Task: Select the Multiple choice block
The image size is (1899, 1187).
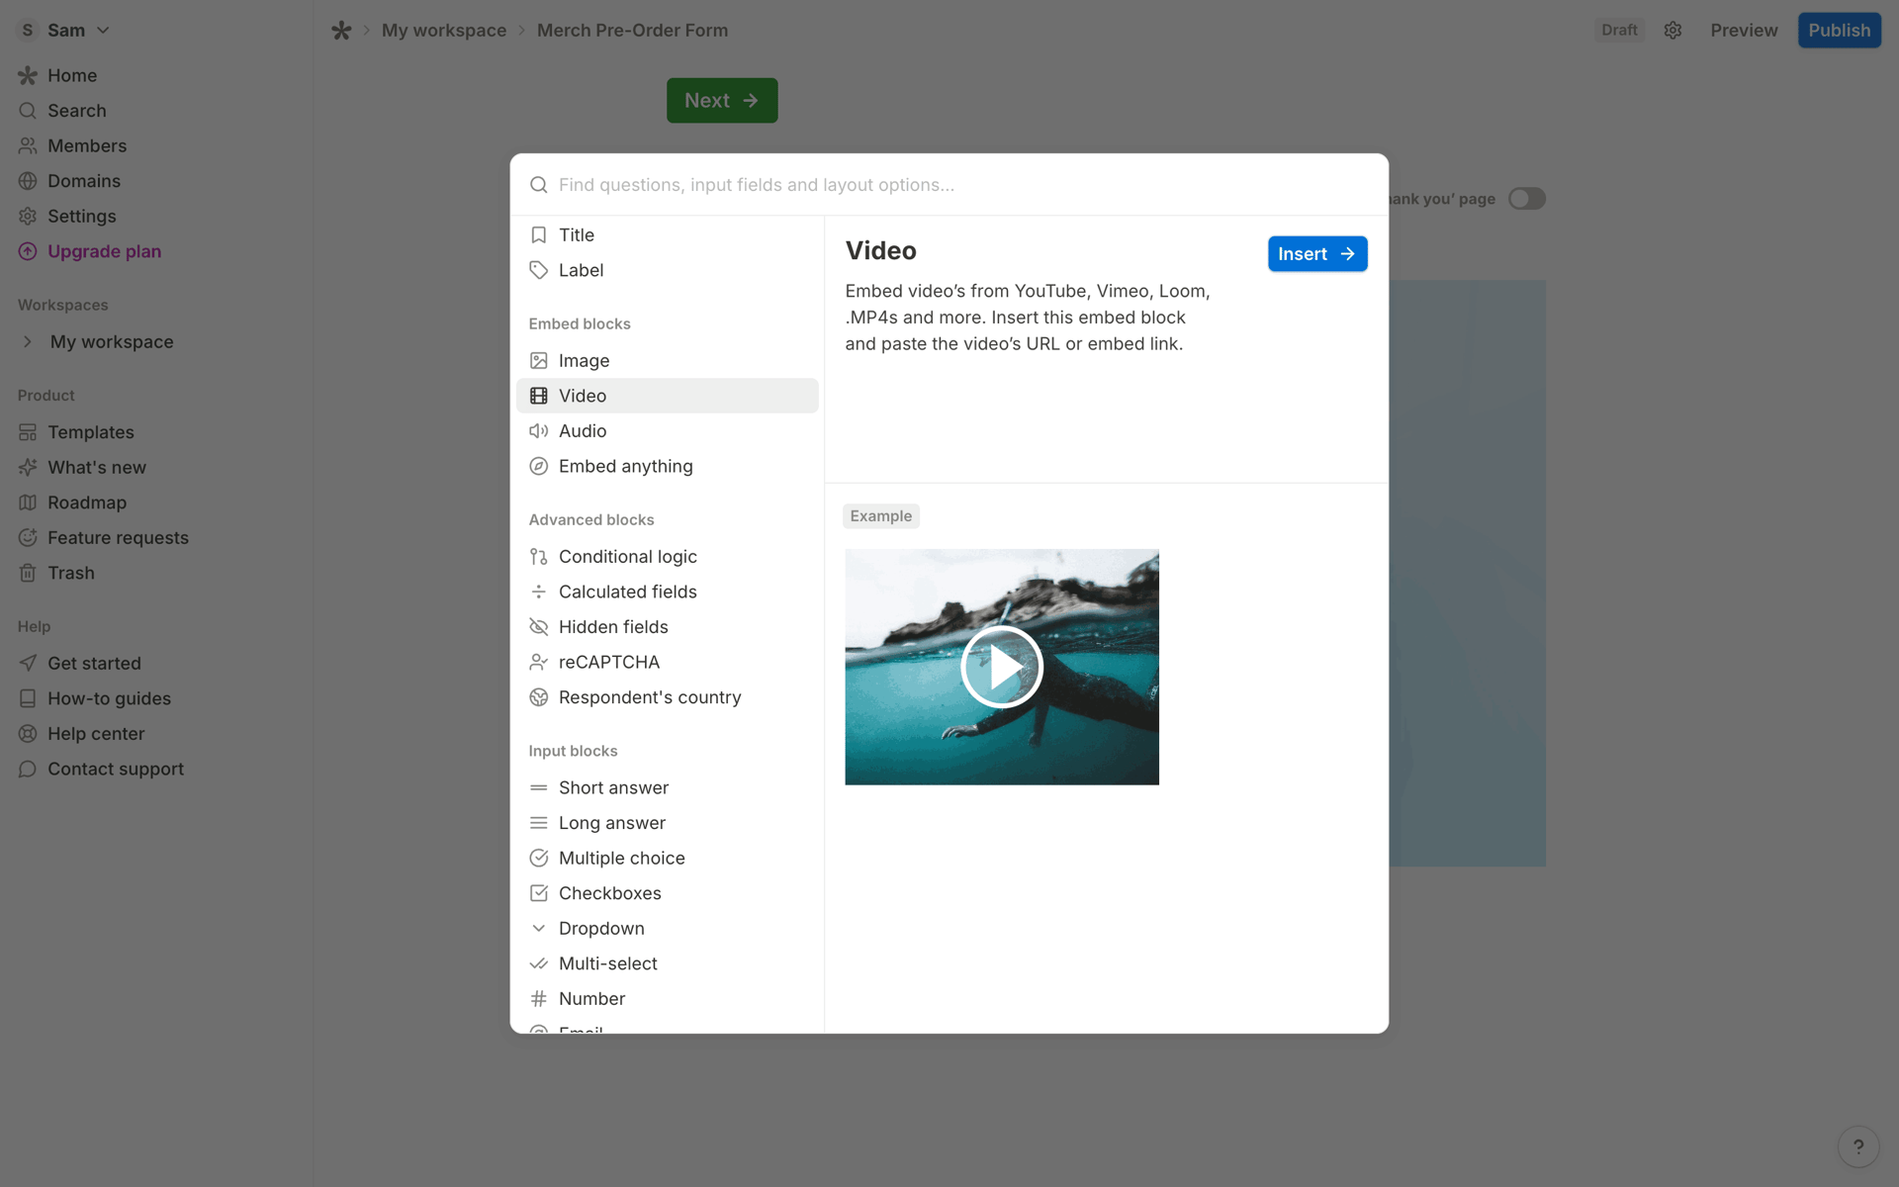Action: click(x=668, y=859)
